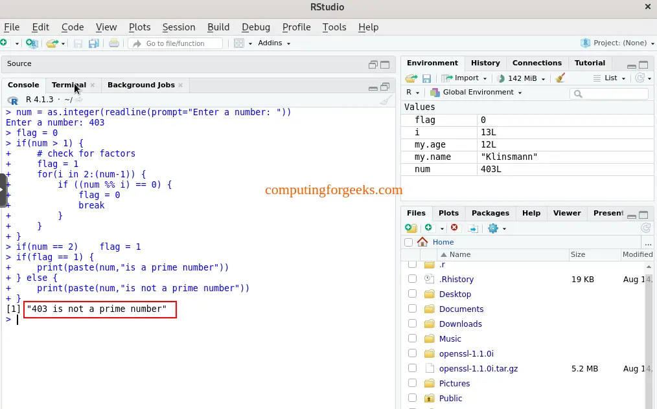Click the Go to file/function field

pos(175,43)
